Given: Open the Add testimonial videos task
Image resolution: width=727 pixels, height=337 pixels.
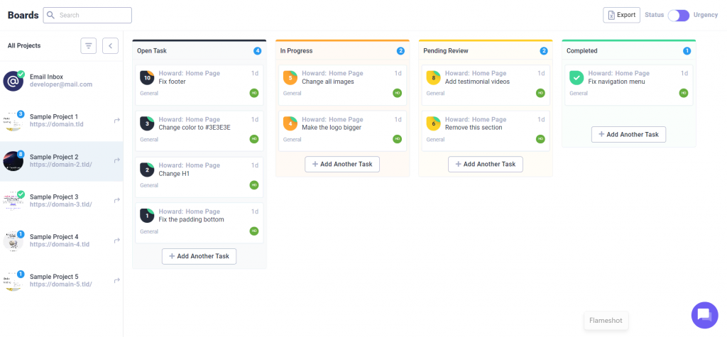Looking at the screenshot, I should click(477, 82).
